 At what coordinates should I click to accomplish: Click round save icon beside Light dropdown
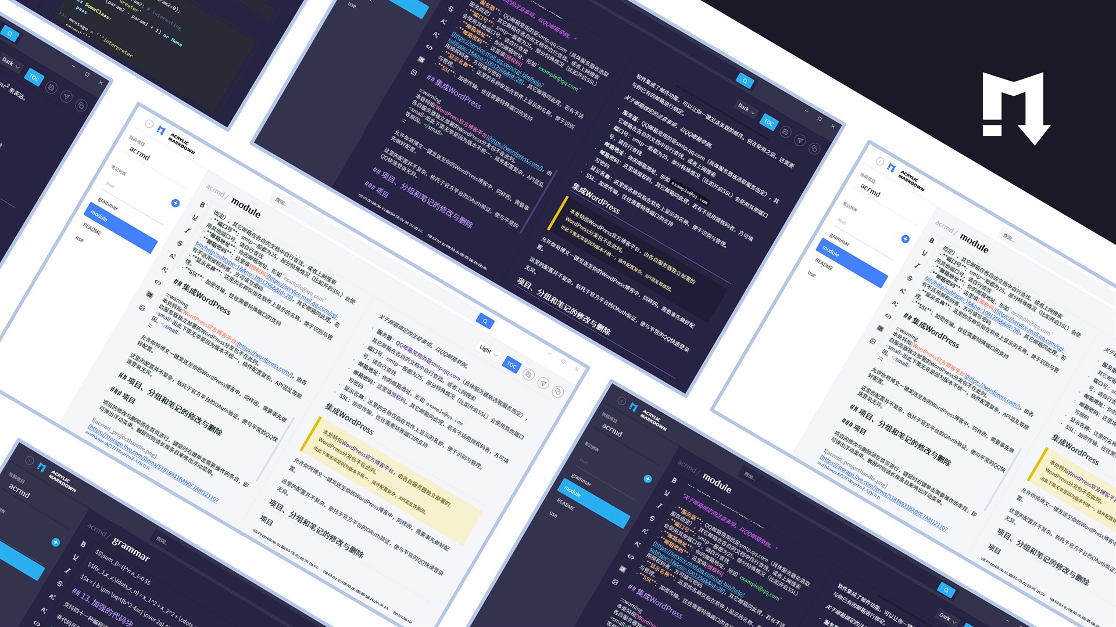tap(528, 374)
